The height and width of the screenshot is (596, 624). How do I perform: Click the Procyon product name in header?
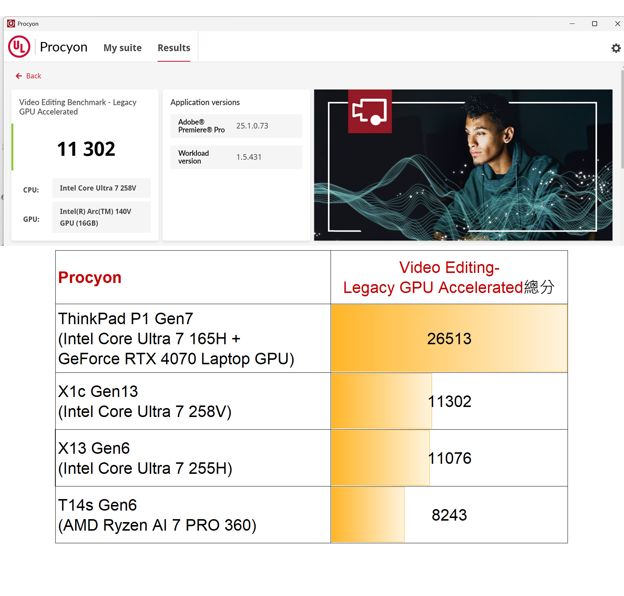64,47
